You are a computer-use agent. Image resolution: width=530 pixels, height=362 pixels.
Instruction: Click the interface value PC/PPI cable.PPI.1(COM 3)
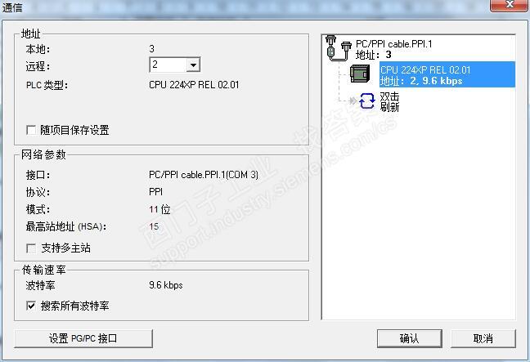point(204,175)
